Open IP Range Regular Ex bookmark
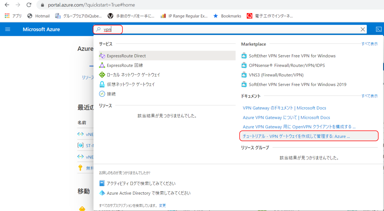The width and height of the screenshot is (384, 211). coord(184,16)
